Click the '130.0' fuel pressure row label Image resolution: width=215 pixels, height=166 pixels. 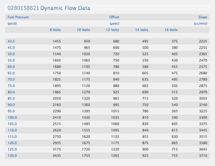tap(12, 156)
